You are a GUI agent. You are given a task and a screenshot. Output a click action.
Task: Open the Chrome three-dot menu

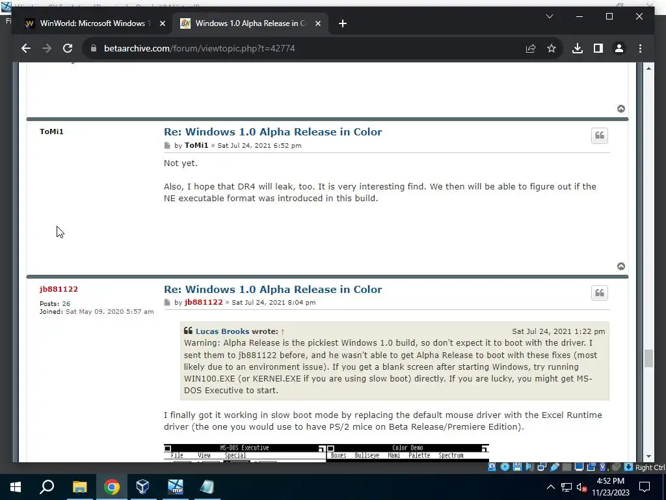tap(640, 48)
